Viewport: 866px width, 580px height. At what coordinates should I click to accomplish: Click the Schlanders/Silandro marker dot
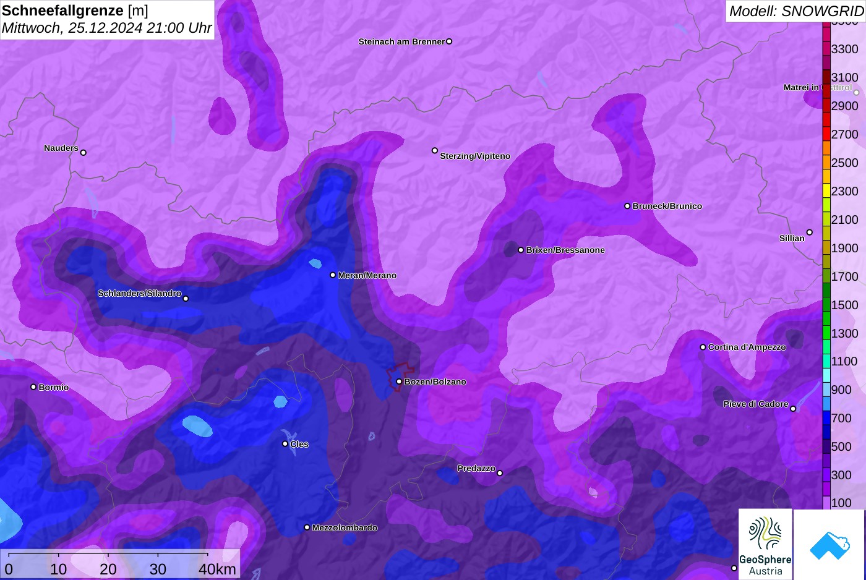click(x=186, y=299)
